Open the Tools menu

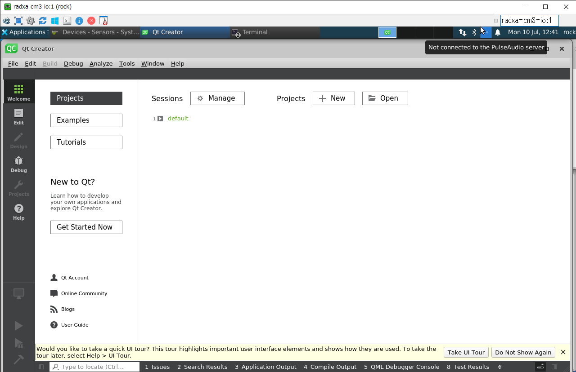coord(127,63)
